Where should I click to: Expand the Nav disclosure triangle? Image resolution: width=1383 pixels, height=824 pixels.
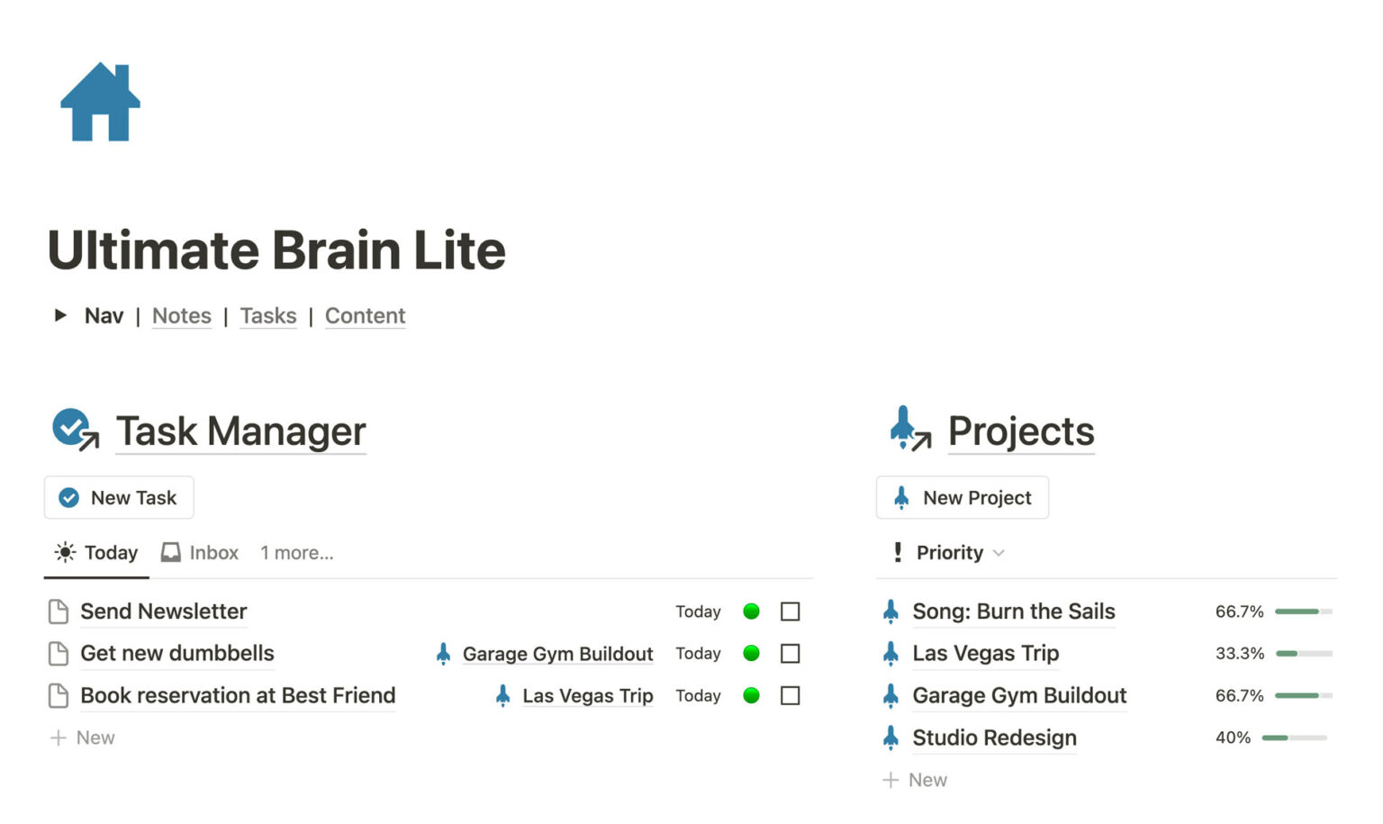60,315
